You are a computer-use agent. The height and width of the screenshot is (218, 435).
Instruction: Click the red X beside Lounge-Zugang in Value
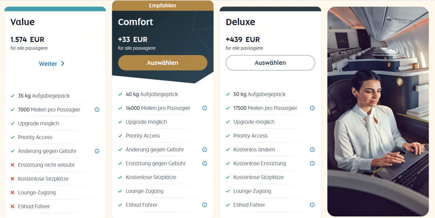click(12, 193)
